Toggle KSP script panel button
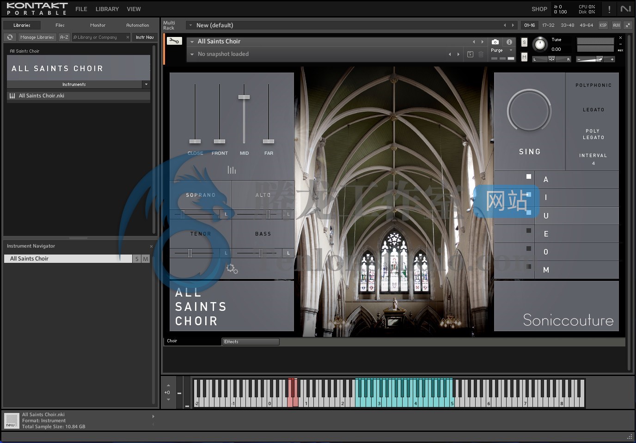Image resolution: width=636 pixels, height=443 pixels. (x=603, y=25)
